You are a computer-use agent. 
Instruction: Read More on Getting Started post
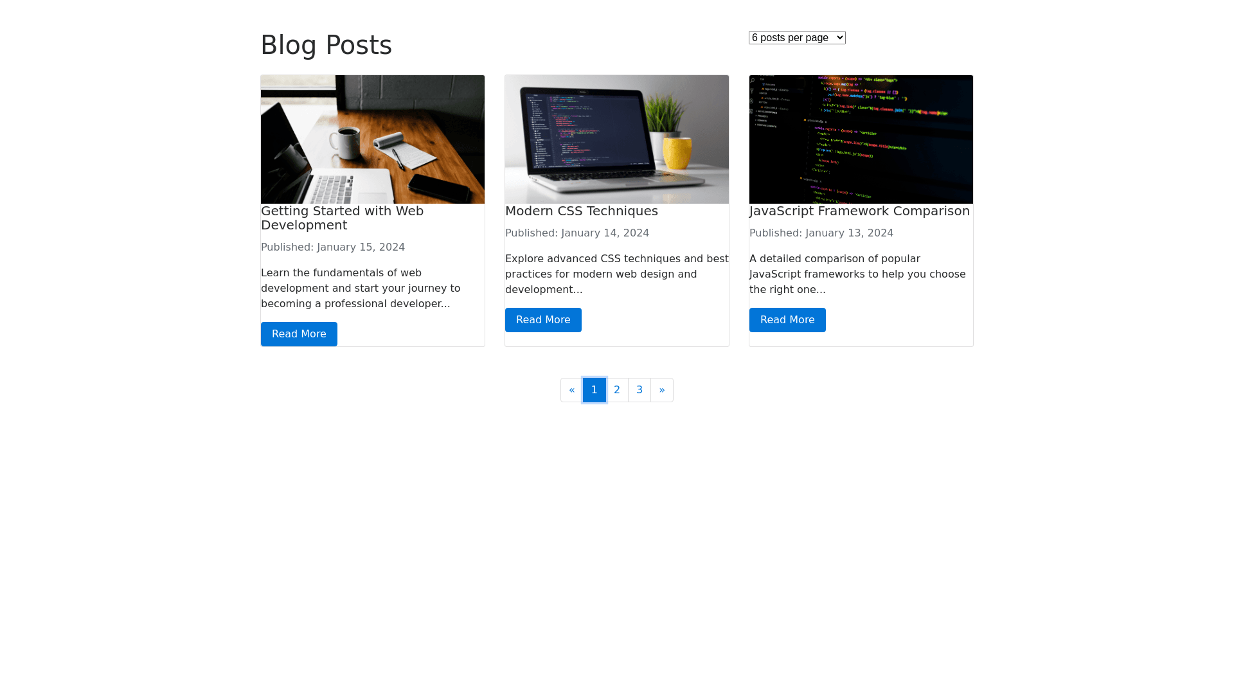299,334
